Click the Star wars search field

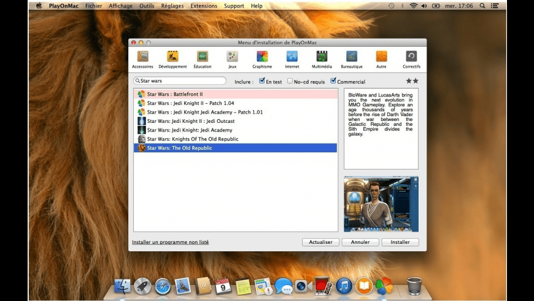coord(180,81)
